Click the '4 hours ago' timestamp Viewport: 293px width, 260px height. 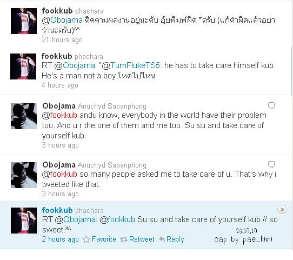pos(60,85)
